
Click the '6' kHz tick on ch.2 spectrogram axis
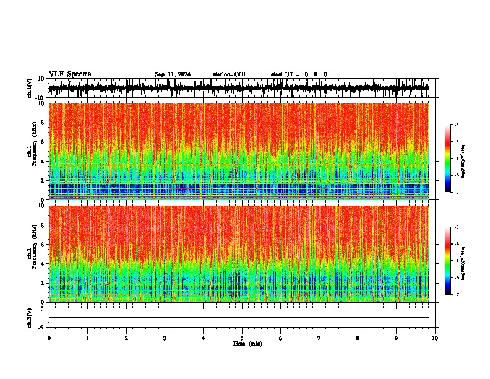[43, 245]
